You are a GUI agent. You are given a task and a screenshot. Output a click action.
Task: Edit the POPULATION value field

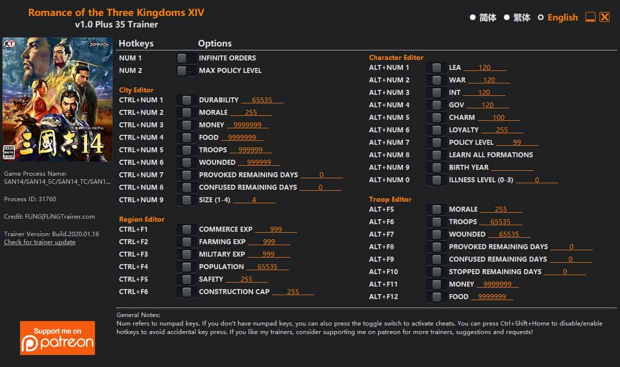click(267, 267)
